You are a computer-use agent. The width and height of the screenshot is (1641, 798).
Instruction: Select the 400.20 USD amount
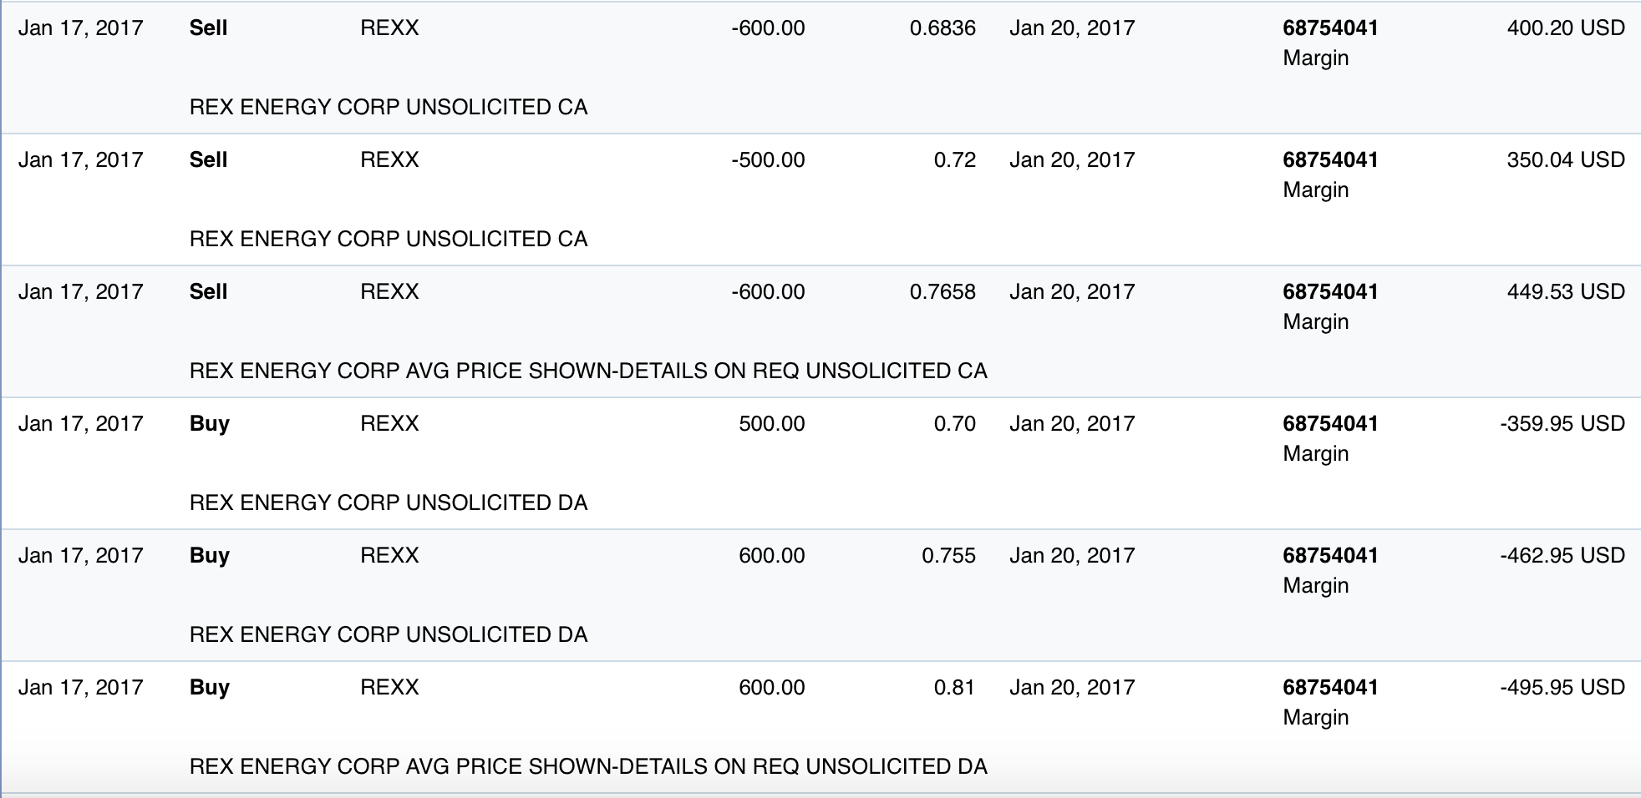tap(1565, 28)
